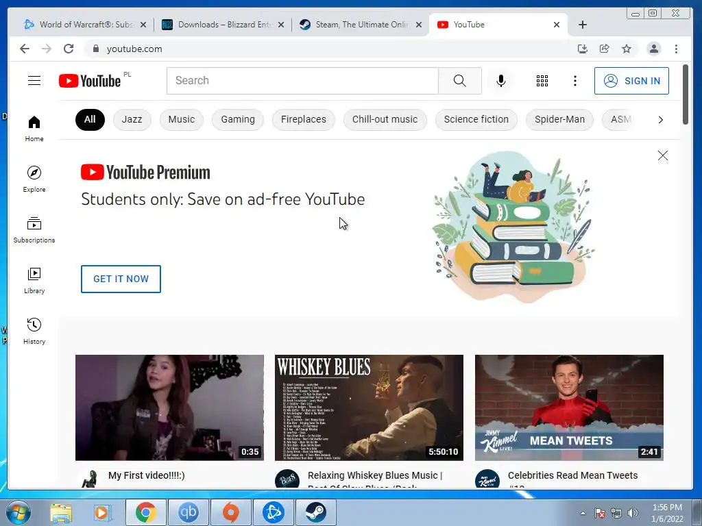Open Steam from the taskbar
This screenshot has width=702, height=526.
(x=316, y=512)
